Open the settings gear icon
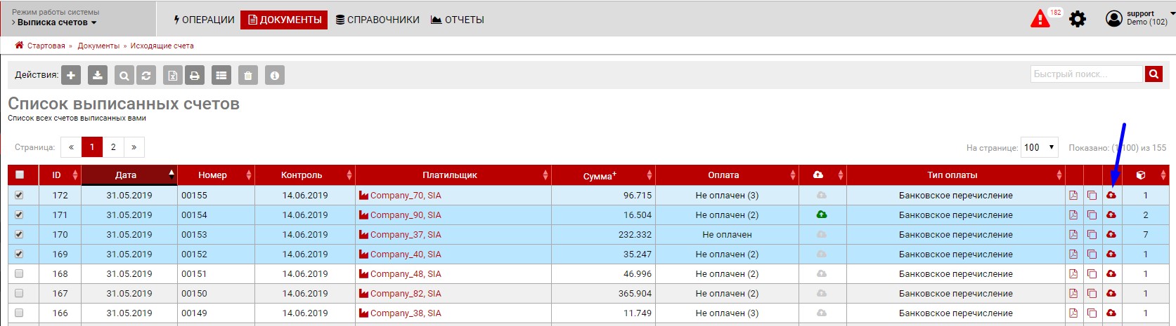 tap(1077, 20)
